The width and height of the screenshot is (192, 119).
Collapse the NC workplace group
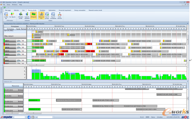tap(5, 57)
